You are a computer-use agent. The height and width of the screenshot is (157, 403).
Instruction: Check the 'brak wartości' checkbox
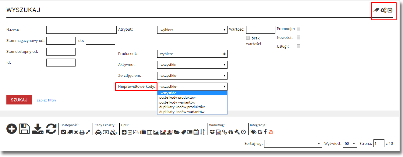point(248,38)
